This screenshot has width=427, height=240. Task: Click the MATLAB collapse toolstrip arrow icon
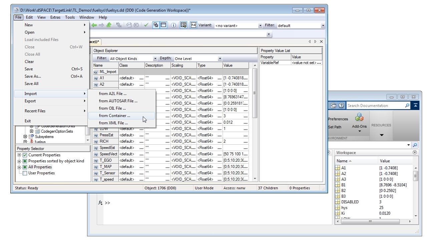click(415, 105)
